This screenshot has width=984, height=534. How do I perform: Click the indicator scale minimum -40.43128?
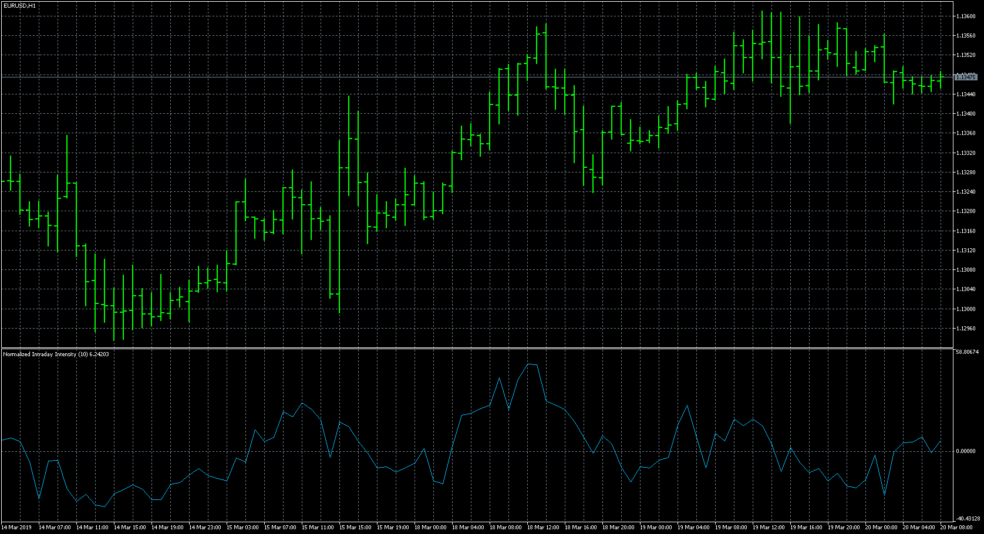pyautogui.click(x=968, y=518)
